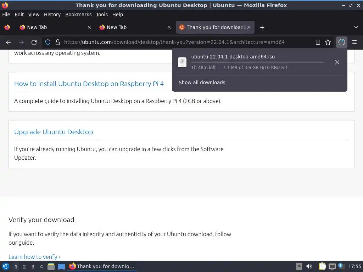
Task: Open clipboard manager tray icon
Action: [322, 266]
